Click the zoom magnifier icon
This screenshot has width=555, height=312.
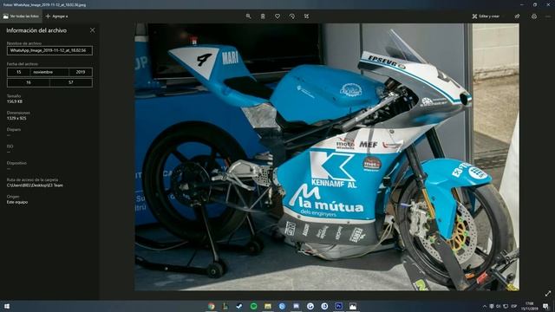(249, 16)
